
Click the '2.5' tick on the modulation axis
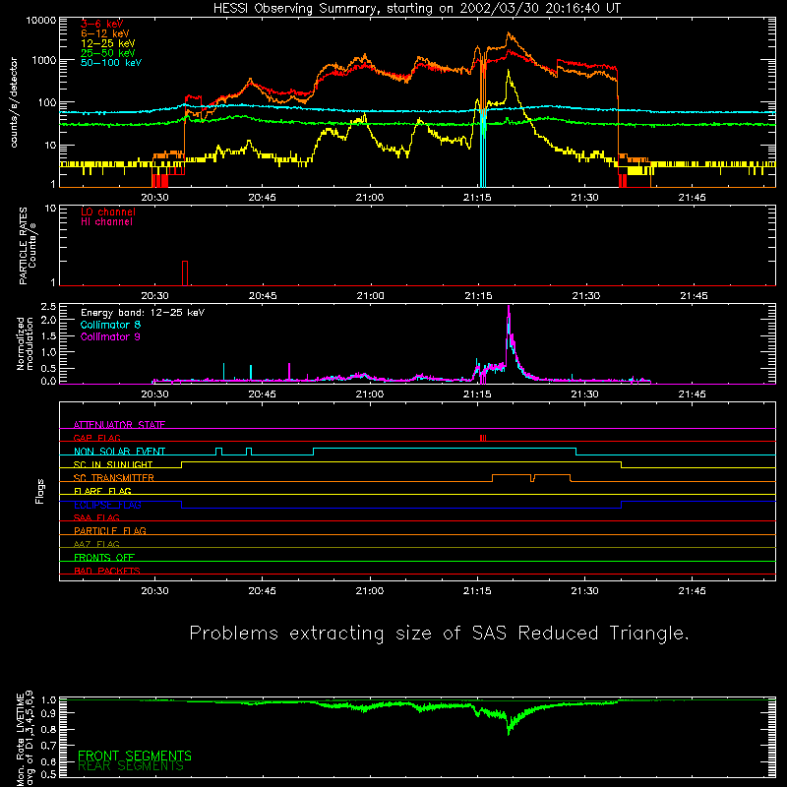click(x=50, y=307)
